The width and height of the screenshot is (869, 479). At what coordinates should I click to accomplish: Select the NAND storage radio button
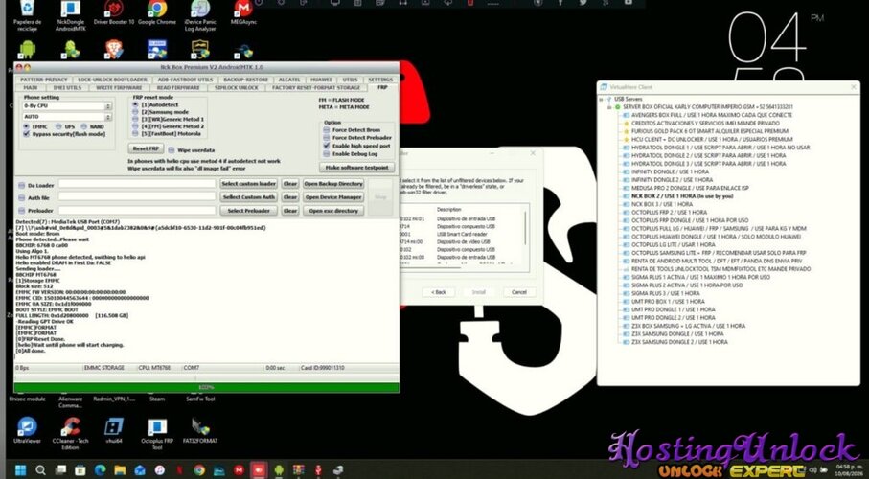pos(84,126)
